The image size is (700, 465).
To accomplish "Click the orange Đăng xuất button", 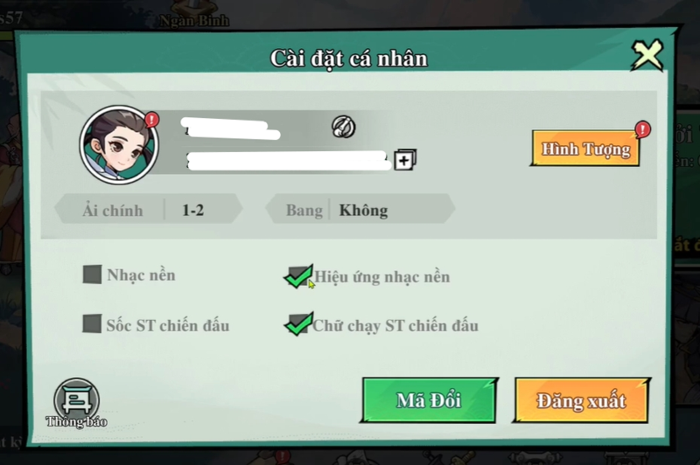I will (x=581, y=400).
